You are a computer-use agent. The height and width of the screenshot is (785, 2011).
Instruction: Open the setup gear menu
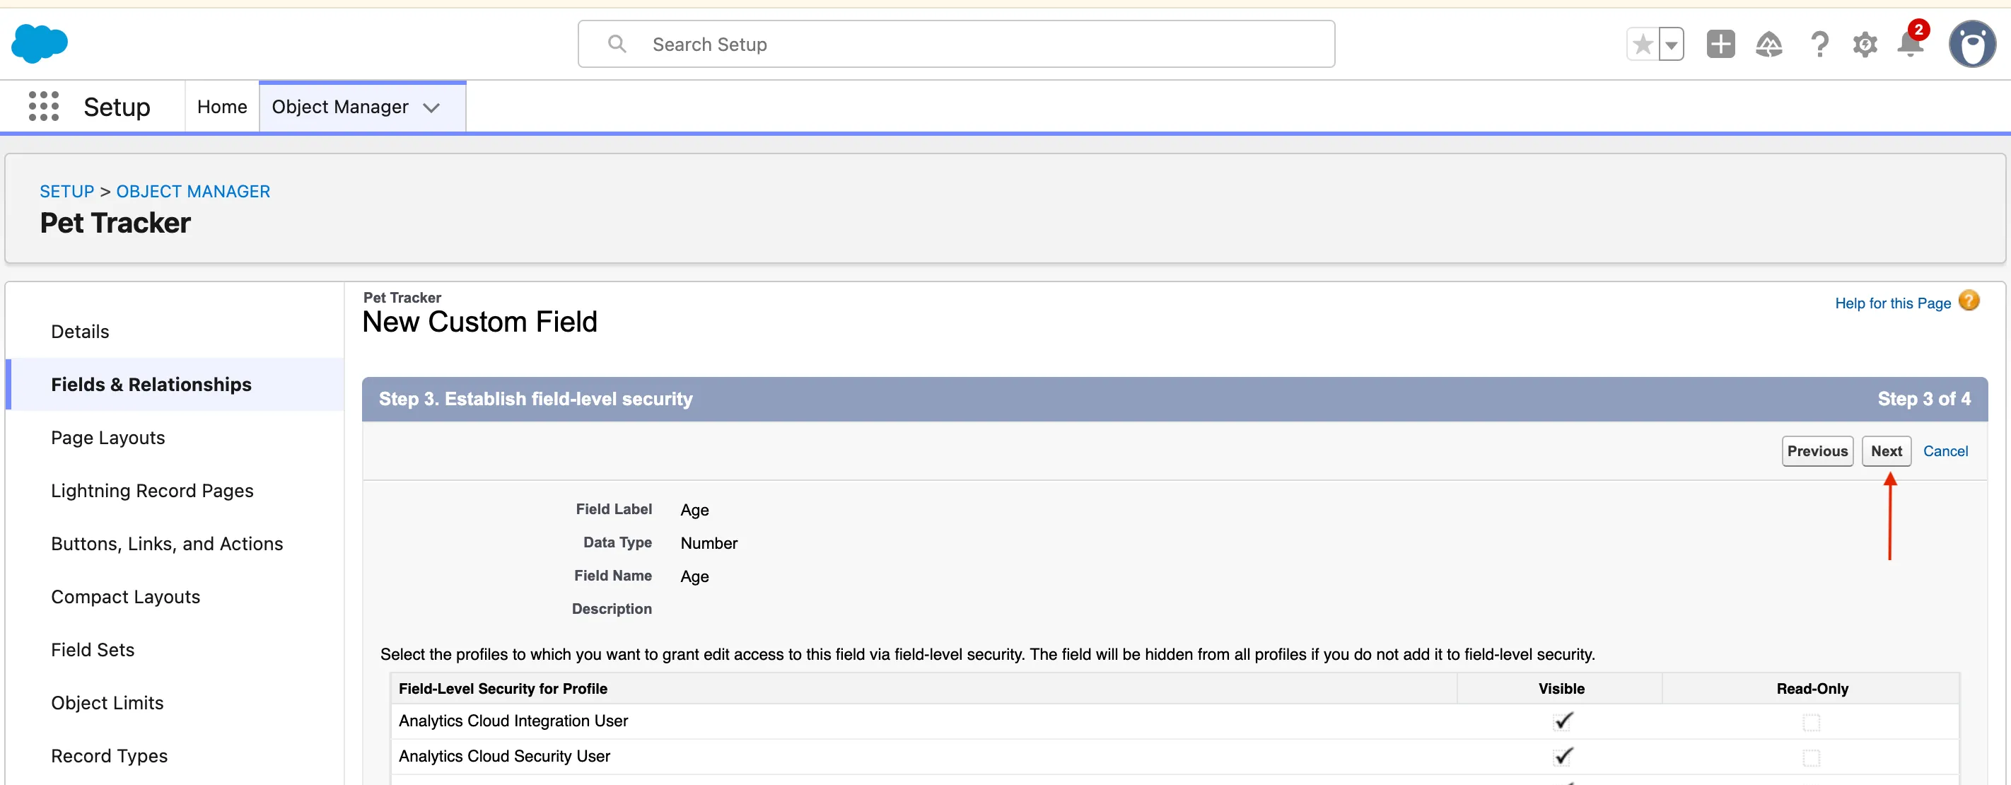1865,45
